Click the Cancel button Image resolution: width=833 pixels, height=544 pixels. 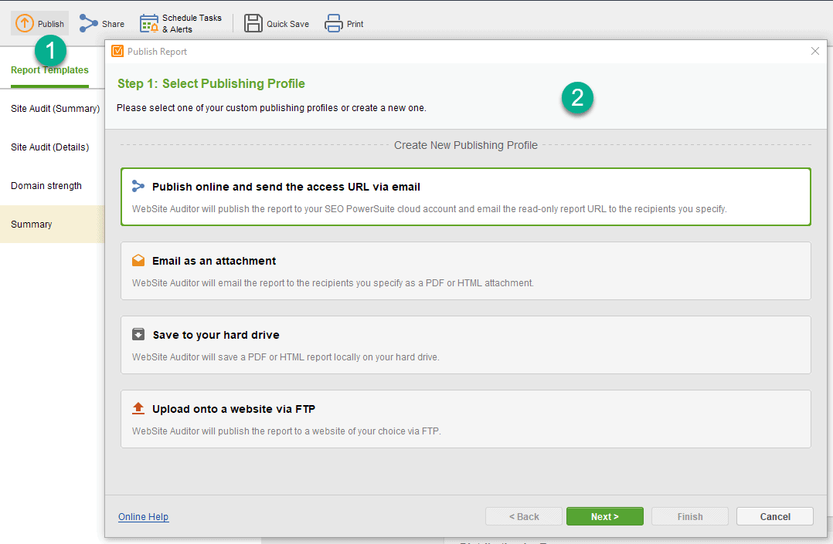[774, 516]
